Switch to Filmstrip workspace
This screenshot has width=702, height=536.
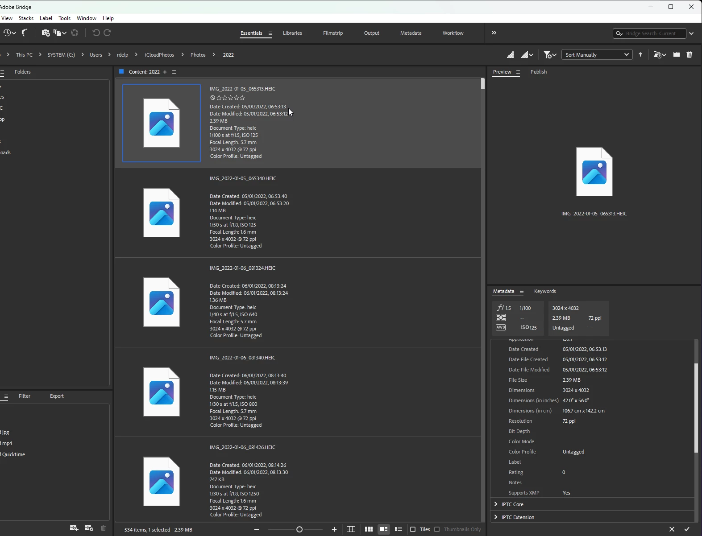[333, 33]
